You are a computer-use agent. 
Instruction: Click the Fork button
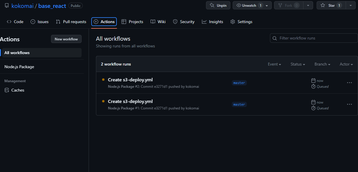coord(288,5)
